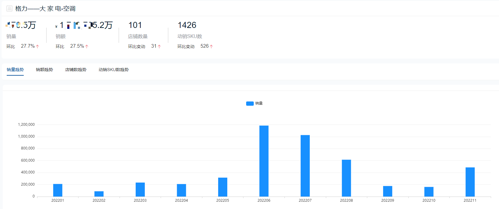The width and height of the screenshot is (499, 209).
Task: Switch to the 销量趋势 tab
Action: [x=15, y=70]
